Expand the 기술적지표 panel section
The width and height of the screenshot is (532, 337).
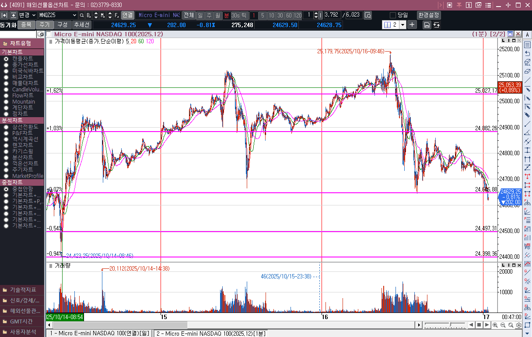(x=22, y=290)
